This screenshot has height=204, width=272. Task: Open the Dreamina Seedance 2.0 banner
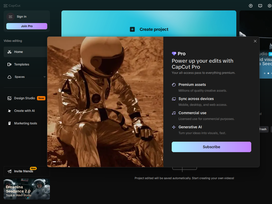(27, 189)
